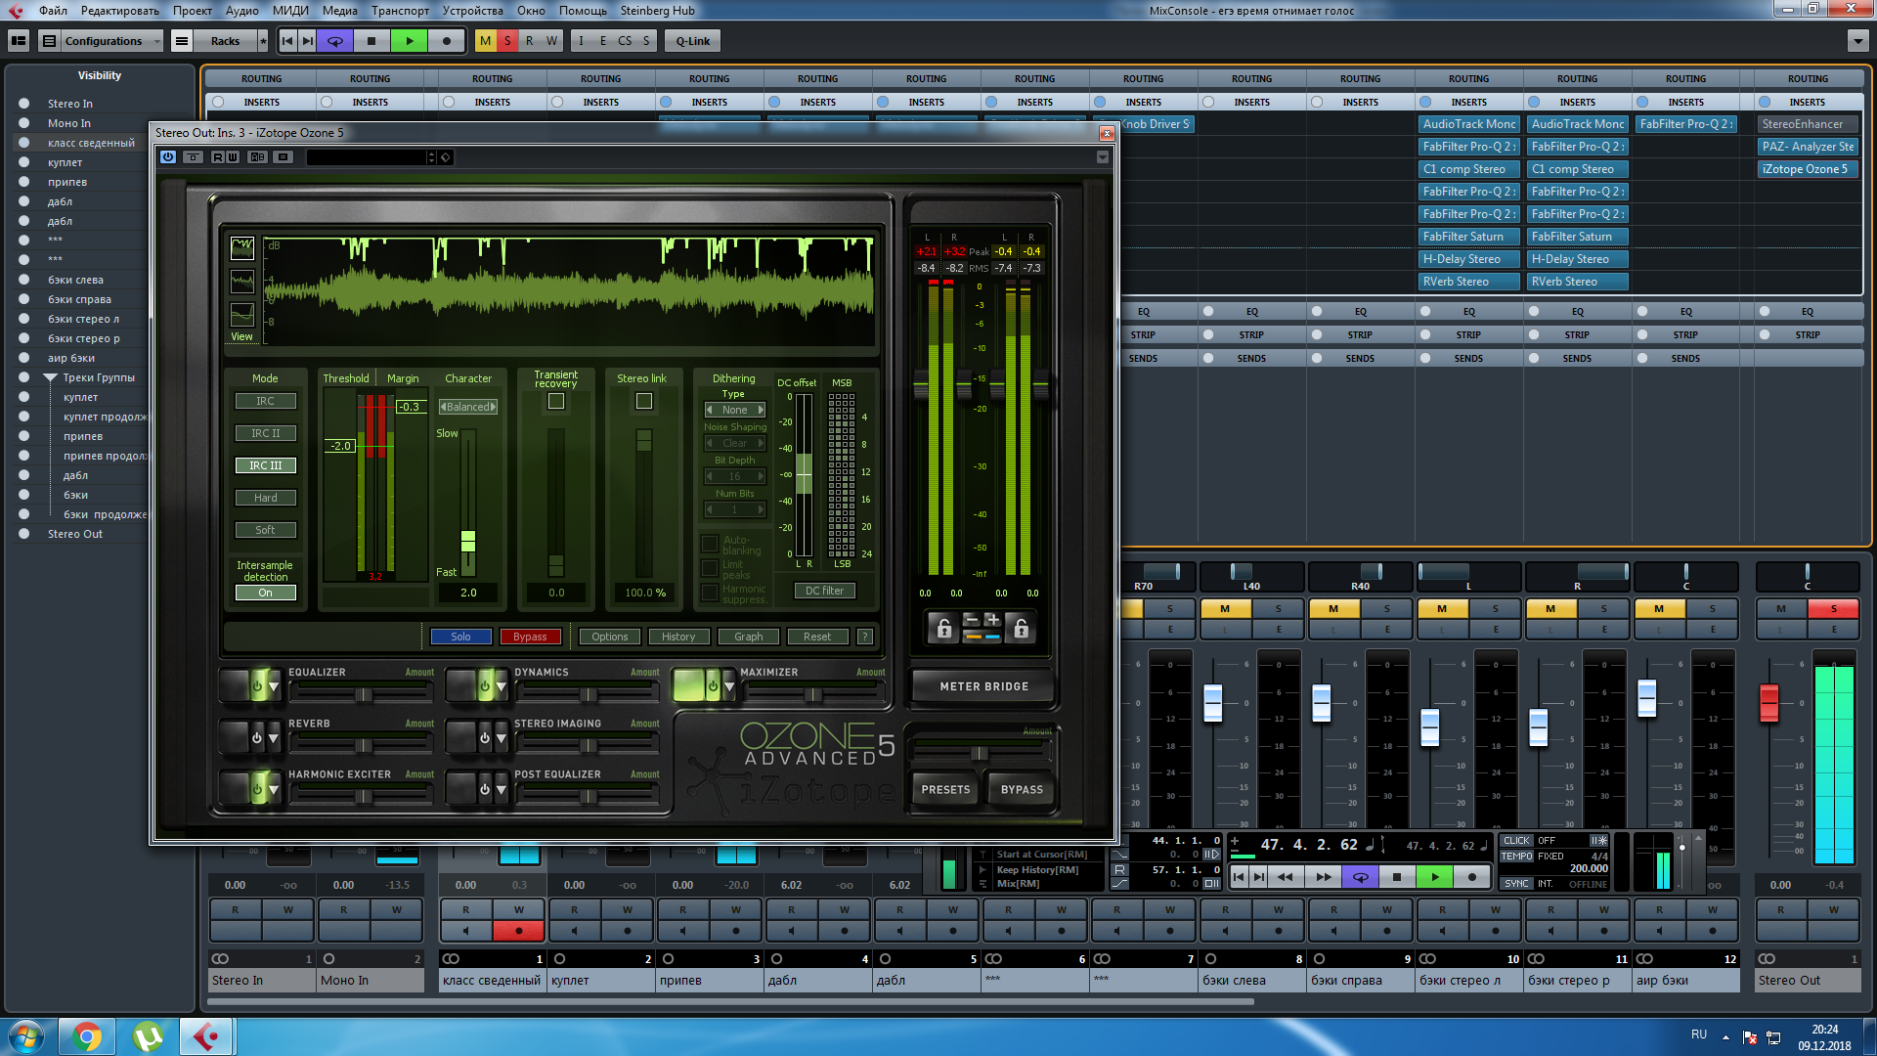
Task: Click the METER BRIDGE button
Action: pyautogui.click(x=983, y=686)
